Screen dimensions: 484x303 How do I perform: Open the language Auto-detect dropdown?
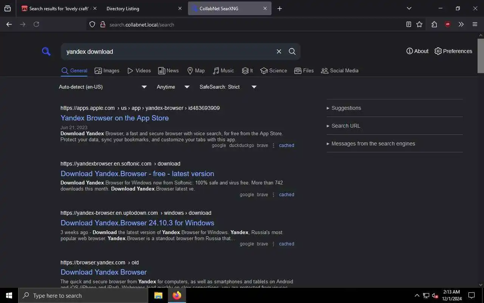click(103, 87)
